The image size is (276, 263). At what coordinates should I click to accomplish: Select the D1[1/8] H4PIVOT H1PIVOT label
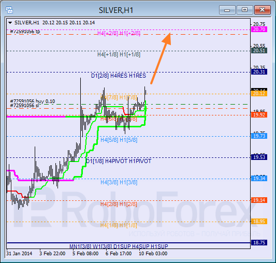point(119,161)
